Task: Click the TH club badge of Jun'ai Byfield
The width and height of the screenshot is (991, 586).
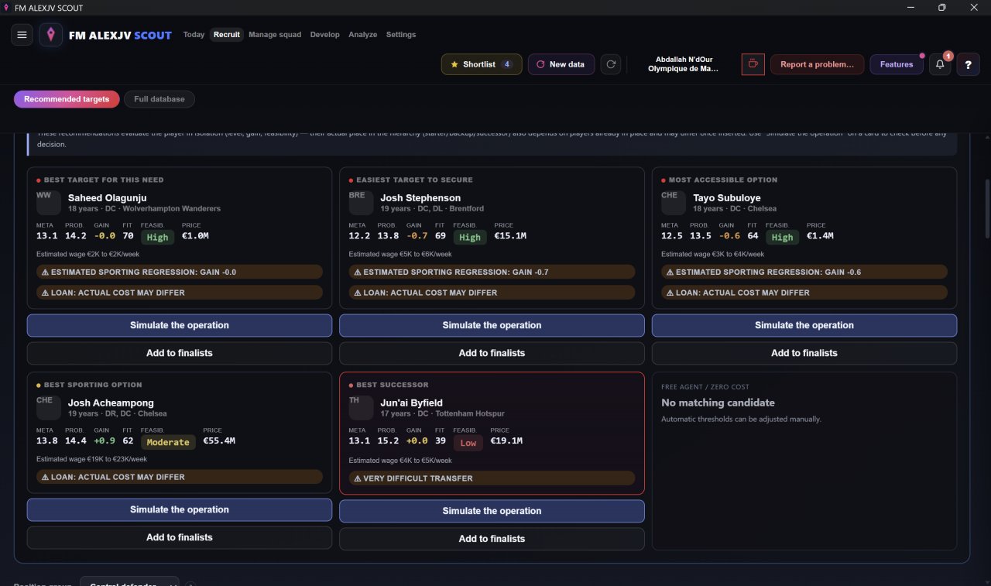Action: tap(361, 408)
